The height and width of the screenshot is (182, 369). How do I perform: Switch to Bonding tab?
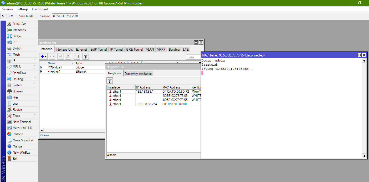pos(174,50)
